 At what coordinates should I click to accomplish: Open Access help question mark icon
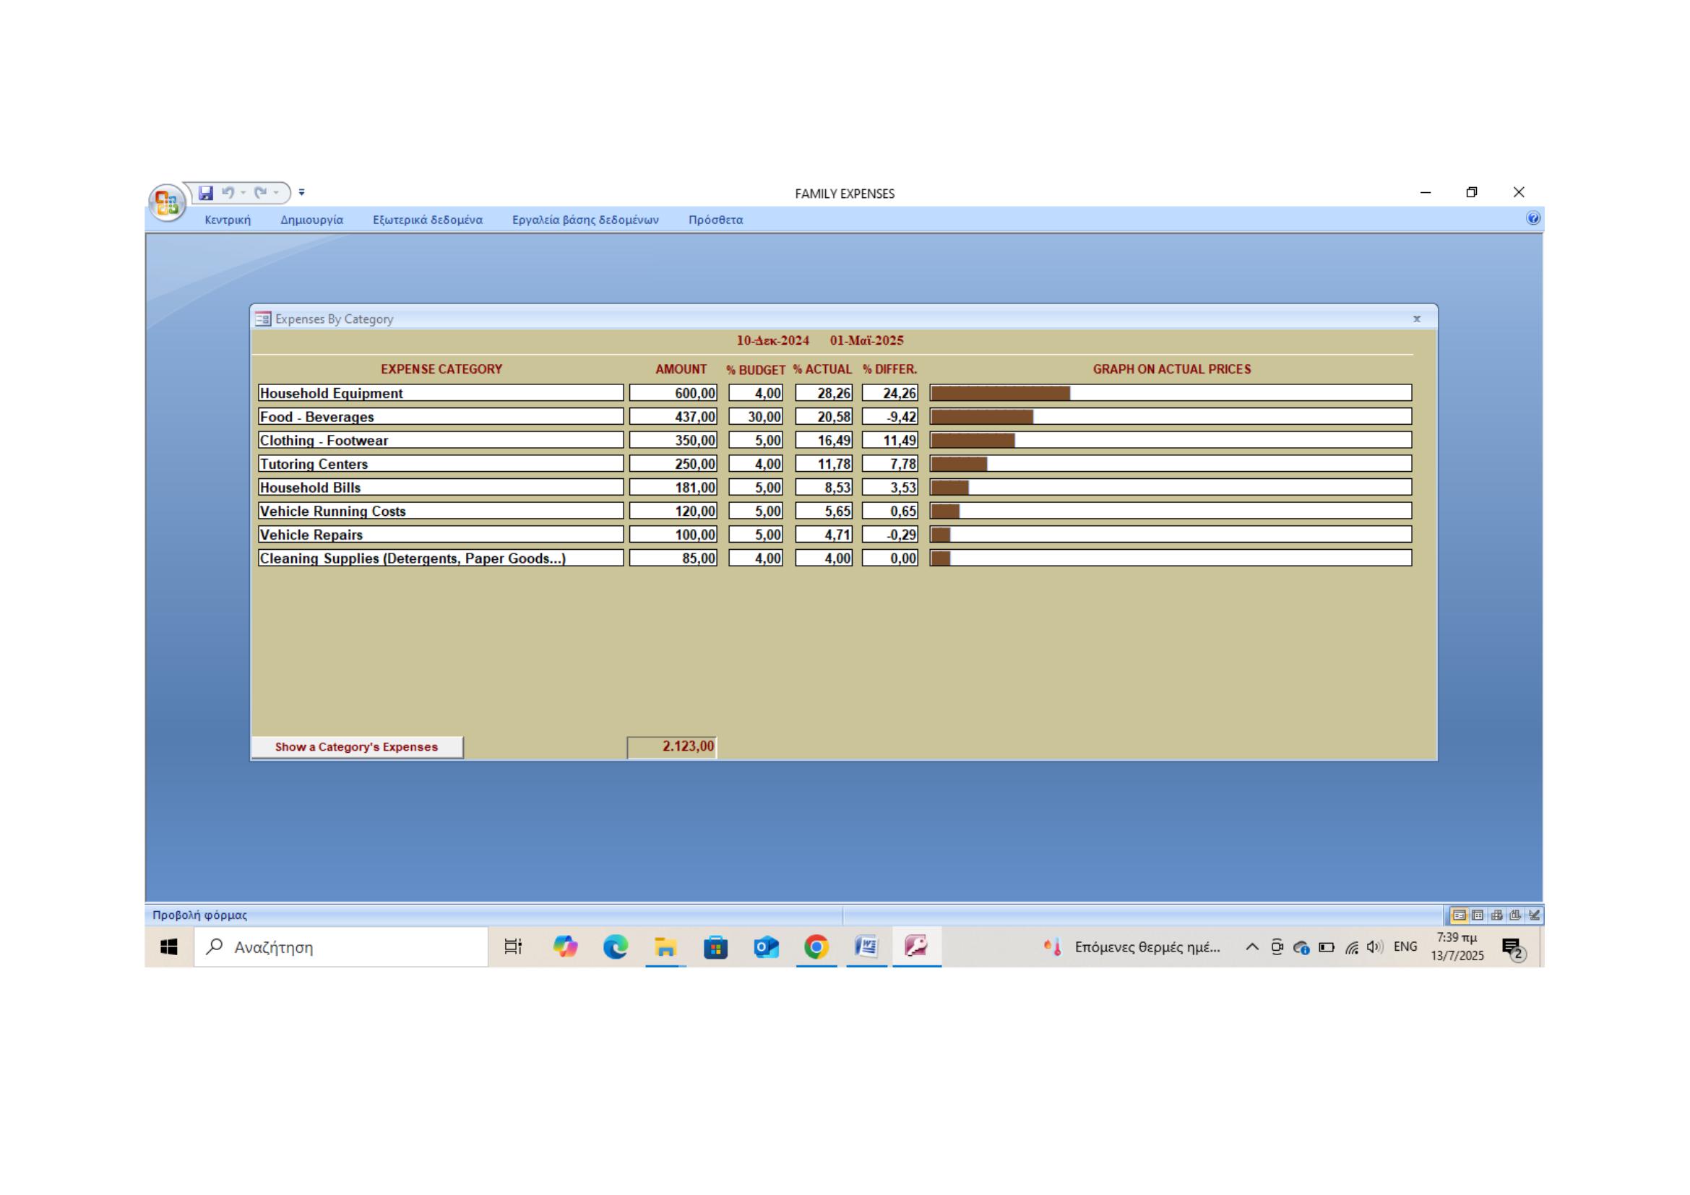[1533, 217]
